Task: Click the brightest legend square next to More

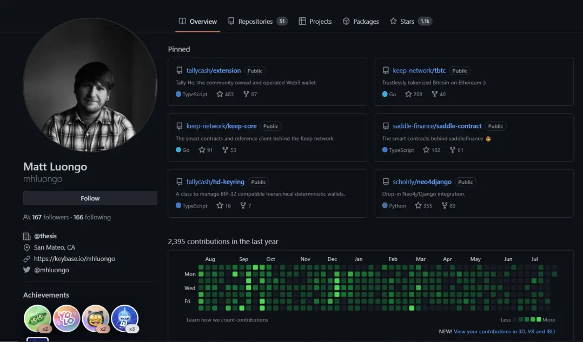Action: 539,319
